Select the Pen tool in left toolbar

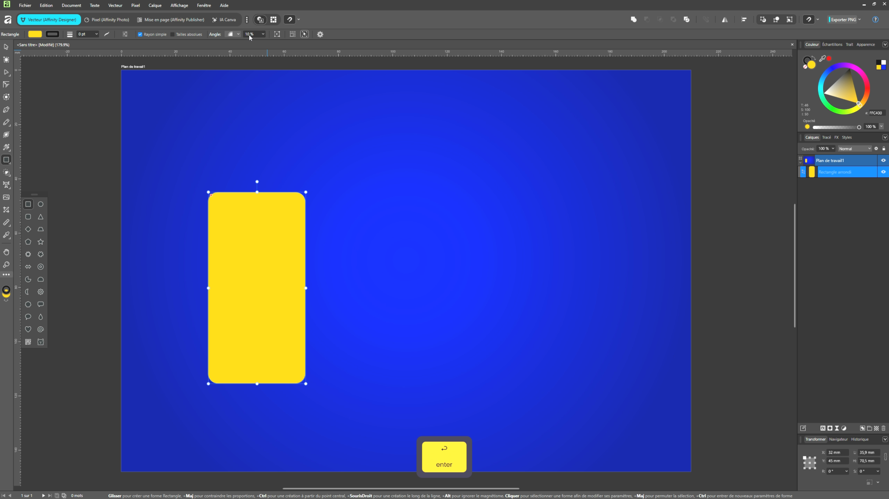click(x=6, y=110)
